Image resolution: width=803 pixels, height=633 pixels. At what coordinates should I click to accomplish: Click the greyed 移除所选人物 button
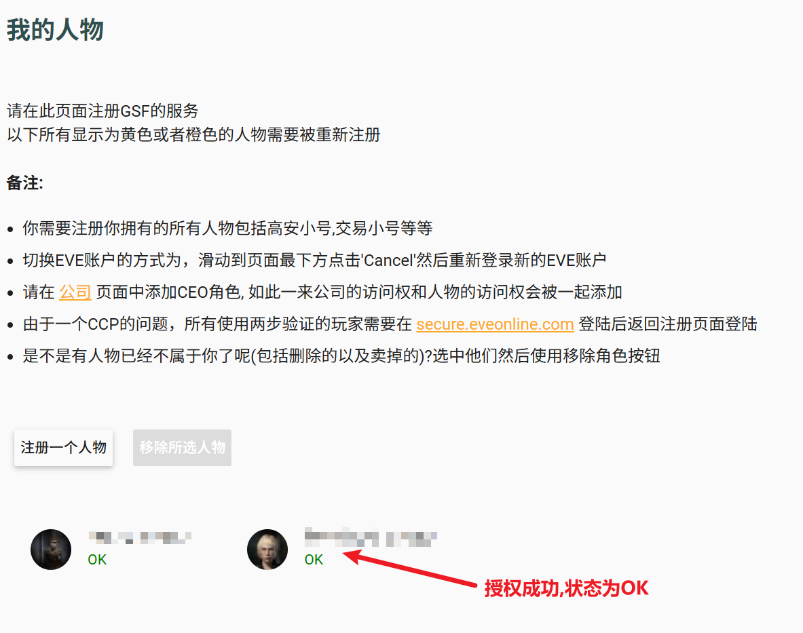(x=183, y=448)
